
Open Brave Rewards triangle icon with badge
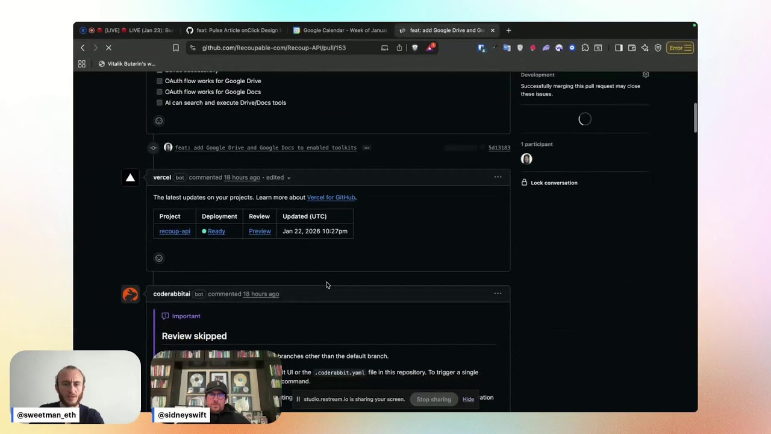tap(430, 47)
